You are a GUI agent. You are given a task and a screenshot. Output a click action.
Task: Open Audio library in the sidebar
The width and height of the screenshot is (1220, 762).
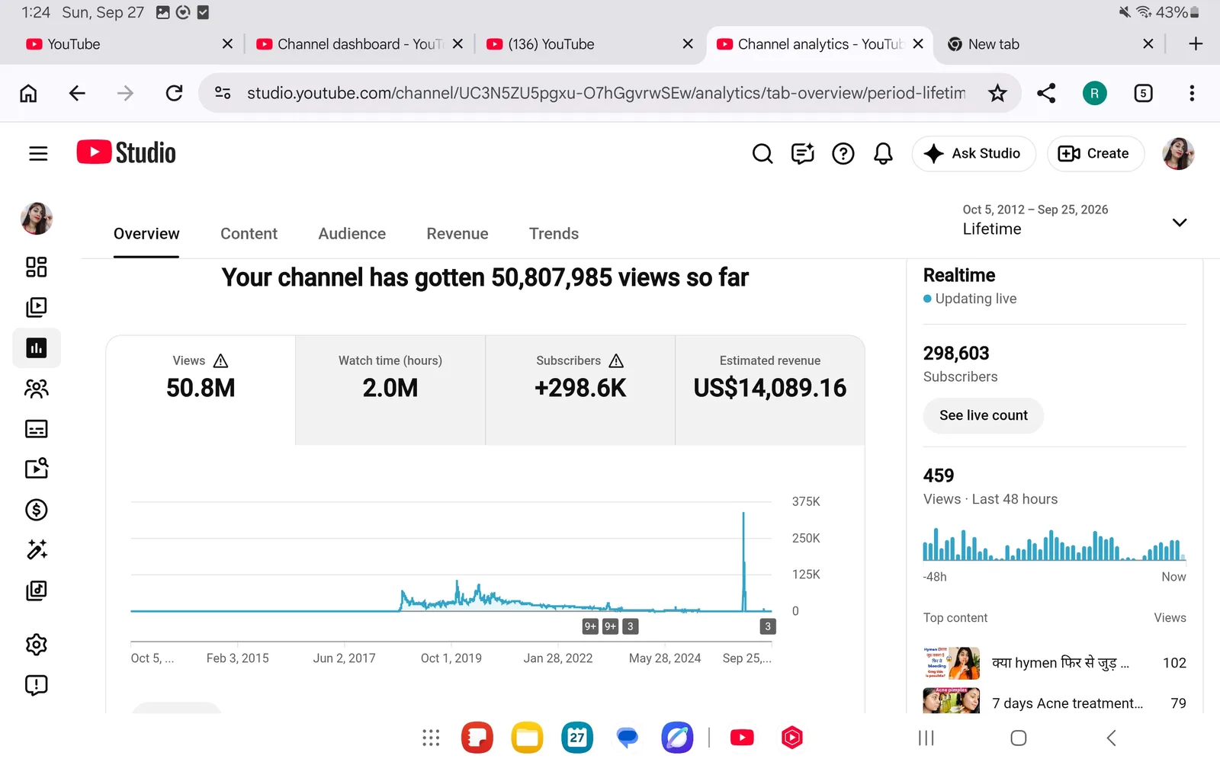coord(37,591)
